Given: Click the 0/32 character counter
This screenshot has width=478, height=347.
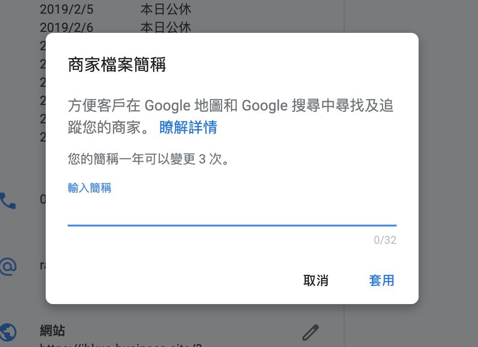Looking at the screenshot, I should (385, 240).
